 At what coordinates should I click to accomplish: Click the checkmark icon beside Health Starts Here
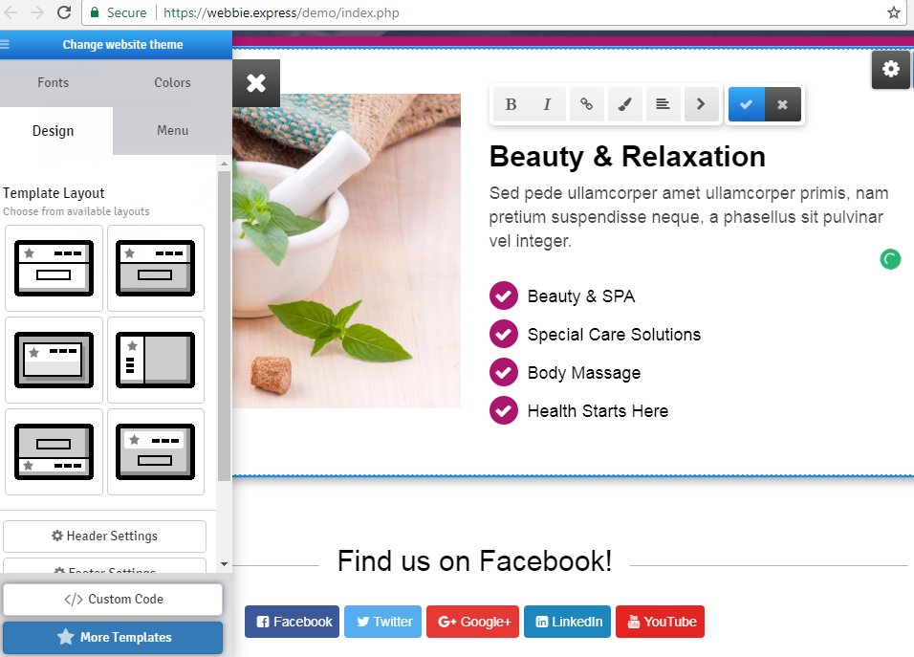[504, 410]
